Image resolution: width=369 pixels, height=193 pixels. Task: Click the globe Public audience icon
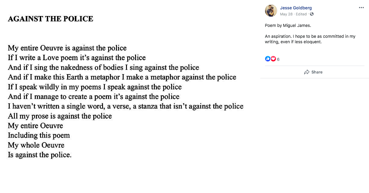pyautogui.click(x=312, y=14)
